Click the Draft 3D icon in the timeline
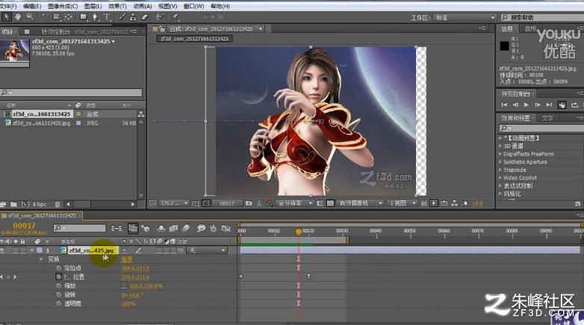 146,228
